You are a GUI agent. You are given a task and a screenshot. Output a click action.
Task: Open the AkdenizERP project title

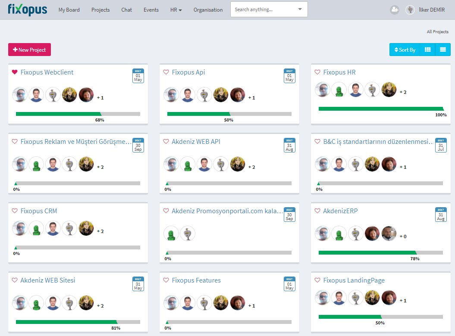point(340,211)
